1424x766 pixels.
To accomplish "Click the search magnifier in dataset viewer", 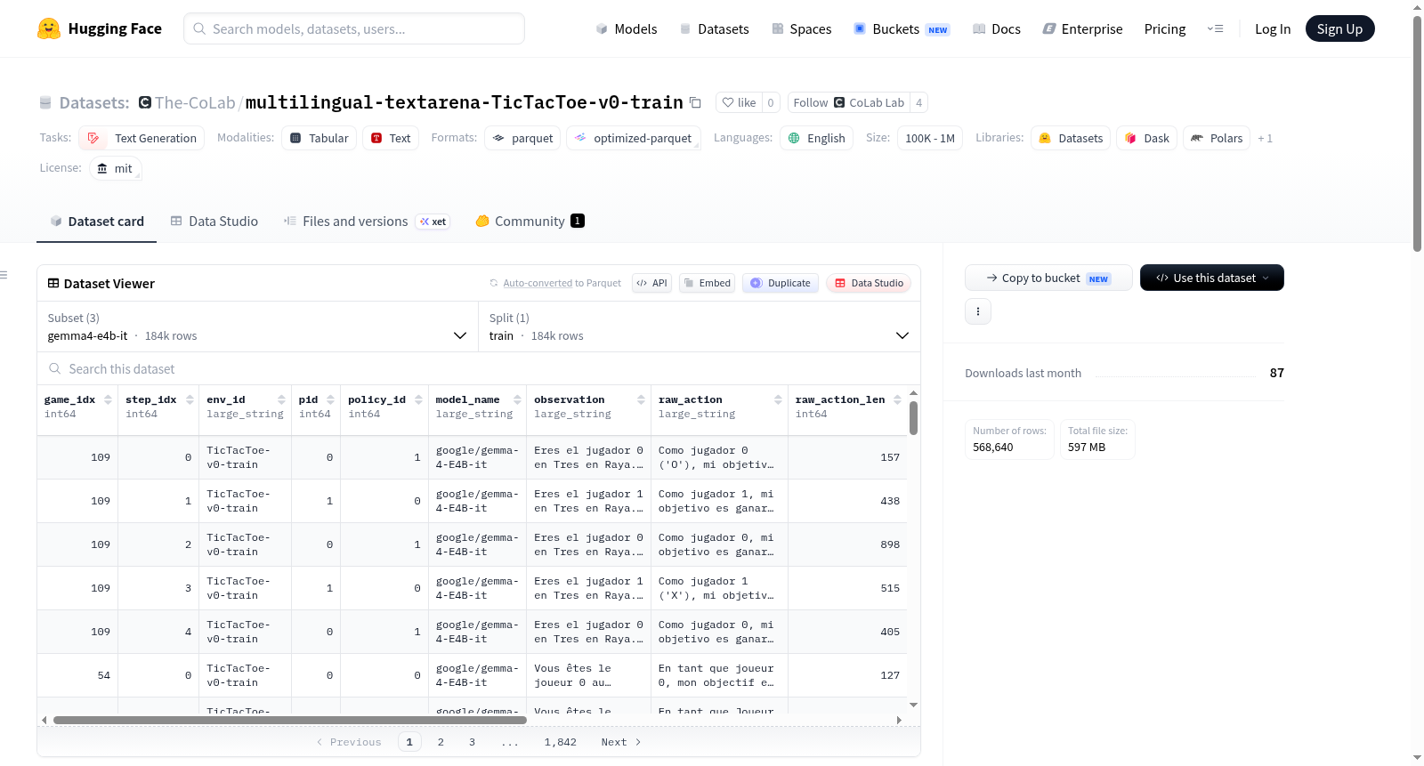I will [x=55, y=368].
